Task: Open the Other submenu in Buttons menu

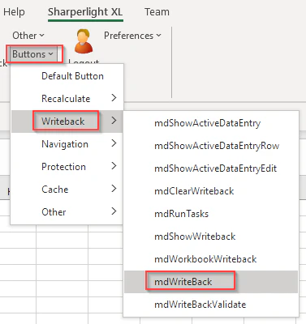Action: [x=67, y=212]
